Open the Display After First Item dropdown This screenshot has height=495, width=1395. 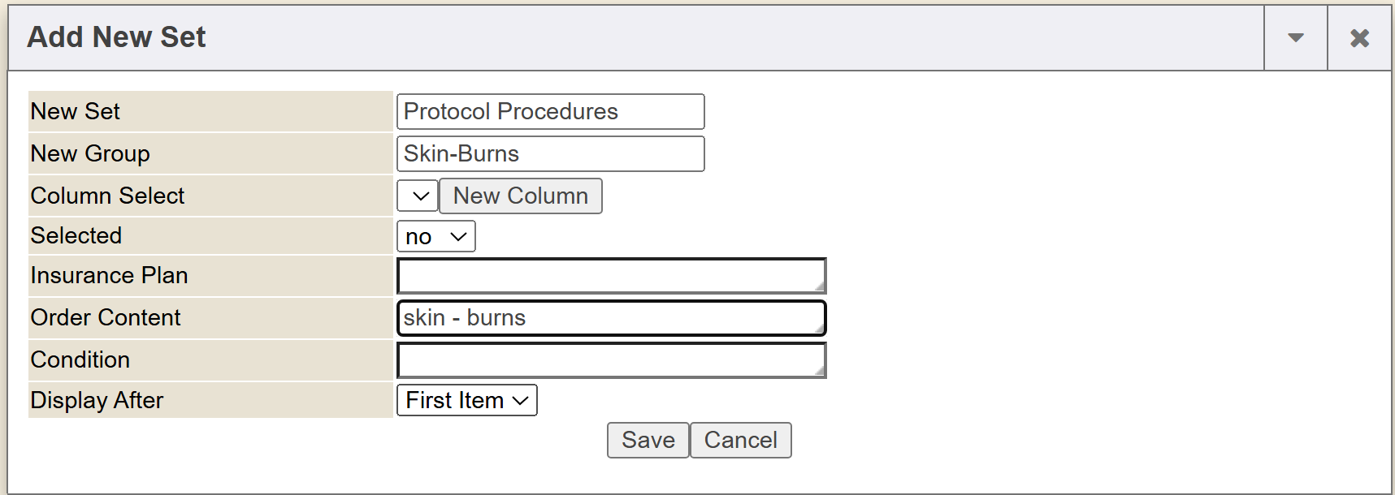pyautogui.click(x=466, y=401)
